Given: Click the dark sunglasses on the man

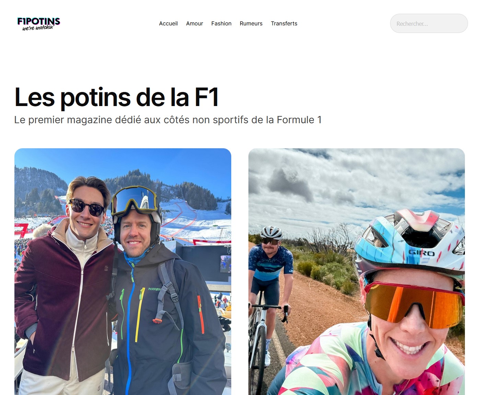Looking at the screenshot, I should pos(86,207).
